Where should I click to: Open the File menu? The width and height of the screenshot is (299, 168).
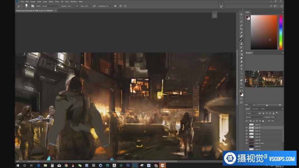pos(22,2)
